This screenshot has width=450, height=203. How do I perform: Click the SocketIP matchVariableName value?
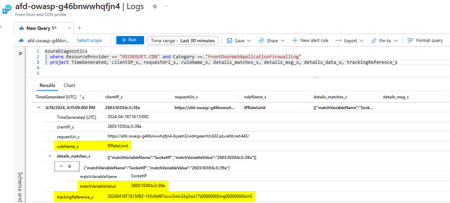(139, 176)
